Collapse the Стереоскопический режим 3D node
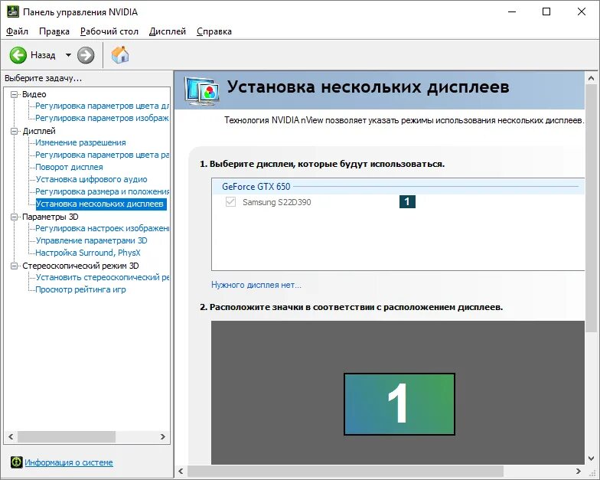 click(14, 266)
